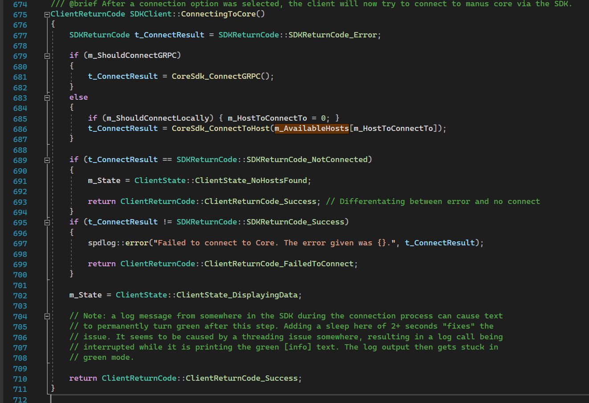The image size is (589, 403).
Task: Click CoreSdk_ConnectGRPC call on line 681
Action: pyautogui.click(x=216, y=76)
